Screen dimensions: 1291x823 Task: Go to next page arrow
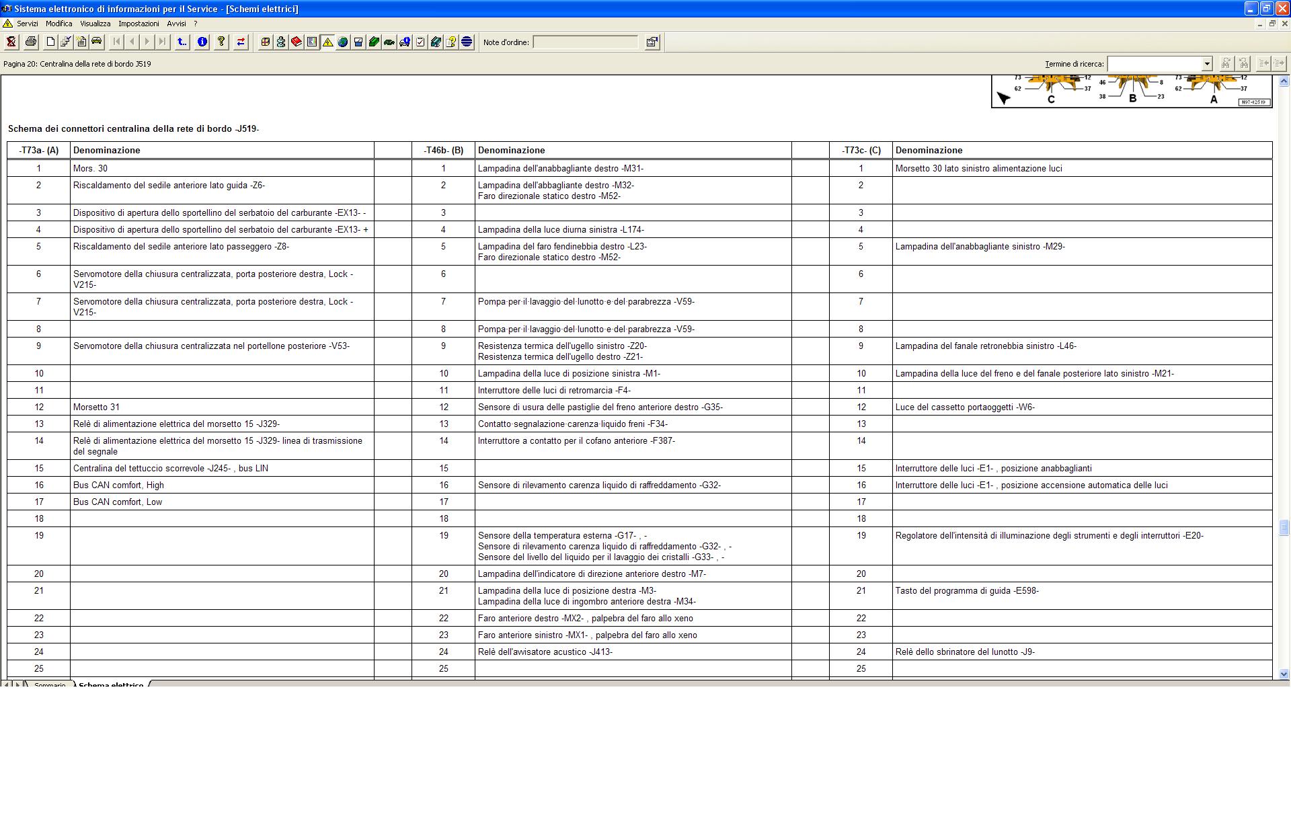pos(147,42)
